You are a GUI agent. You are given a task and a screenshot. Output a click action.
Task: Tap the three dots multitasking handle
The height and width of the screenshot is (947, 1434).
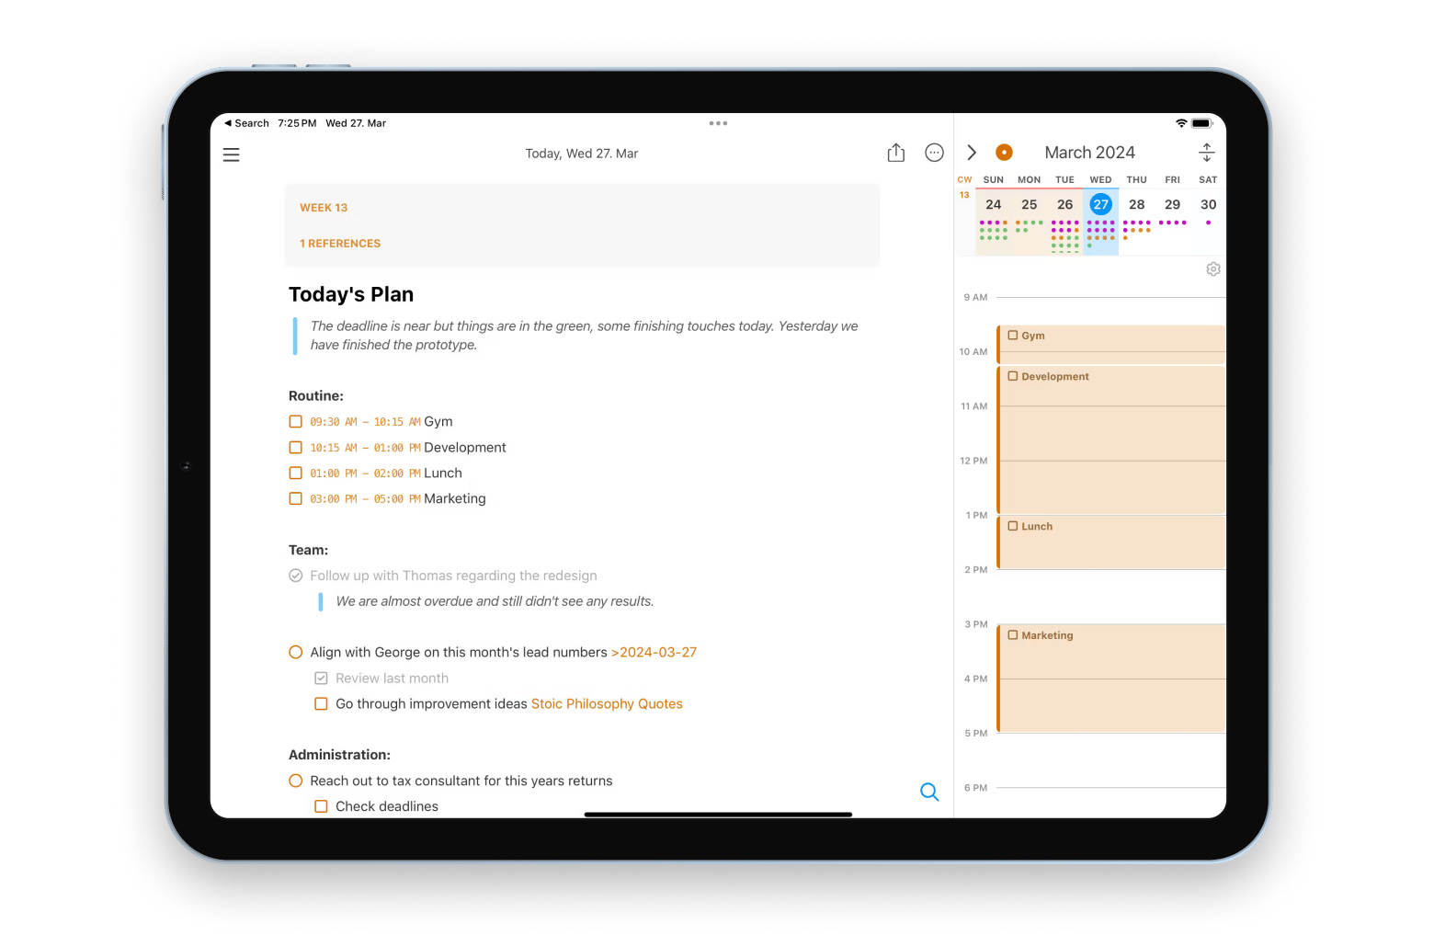click(x=718, y=123)
